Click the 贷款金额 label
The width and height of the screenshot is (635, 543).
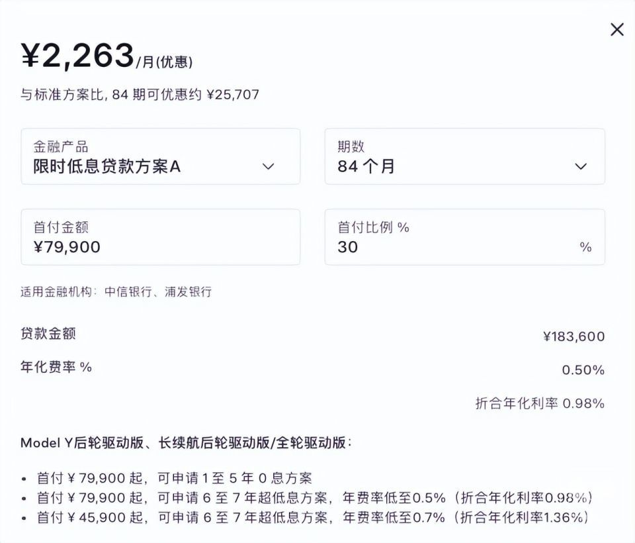(48, 333)
